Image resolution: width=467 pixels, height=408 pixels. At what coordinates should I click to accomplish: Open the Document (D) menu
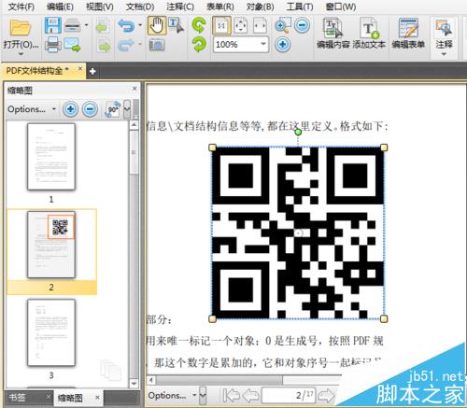(140, 7)
